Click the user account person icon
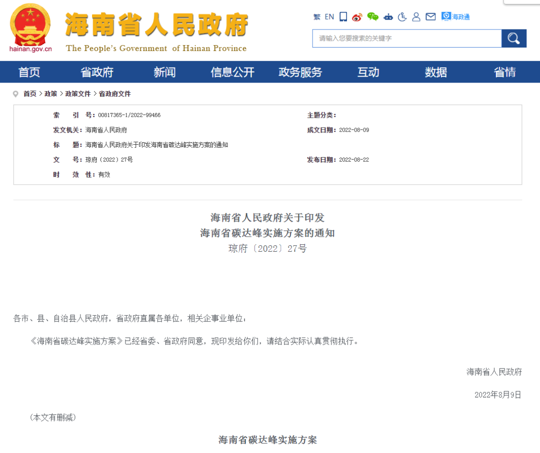Image resolution: width=540 pixels, height=453 pixels. [x=416, y=17]
